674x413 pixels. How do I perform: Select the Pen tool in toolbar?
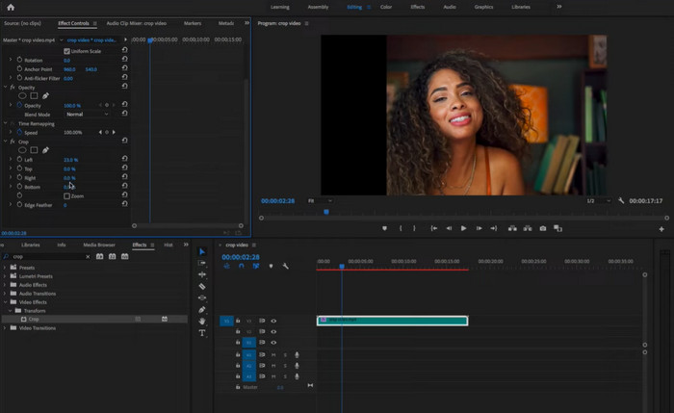pyautogui.click(x=202, y=309)
